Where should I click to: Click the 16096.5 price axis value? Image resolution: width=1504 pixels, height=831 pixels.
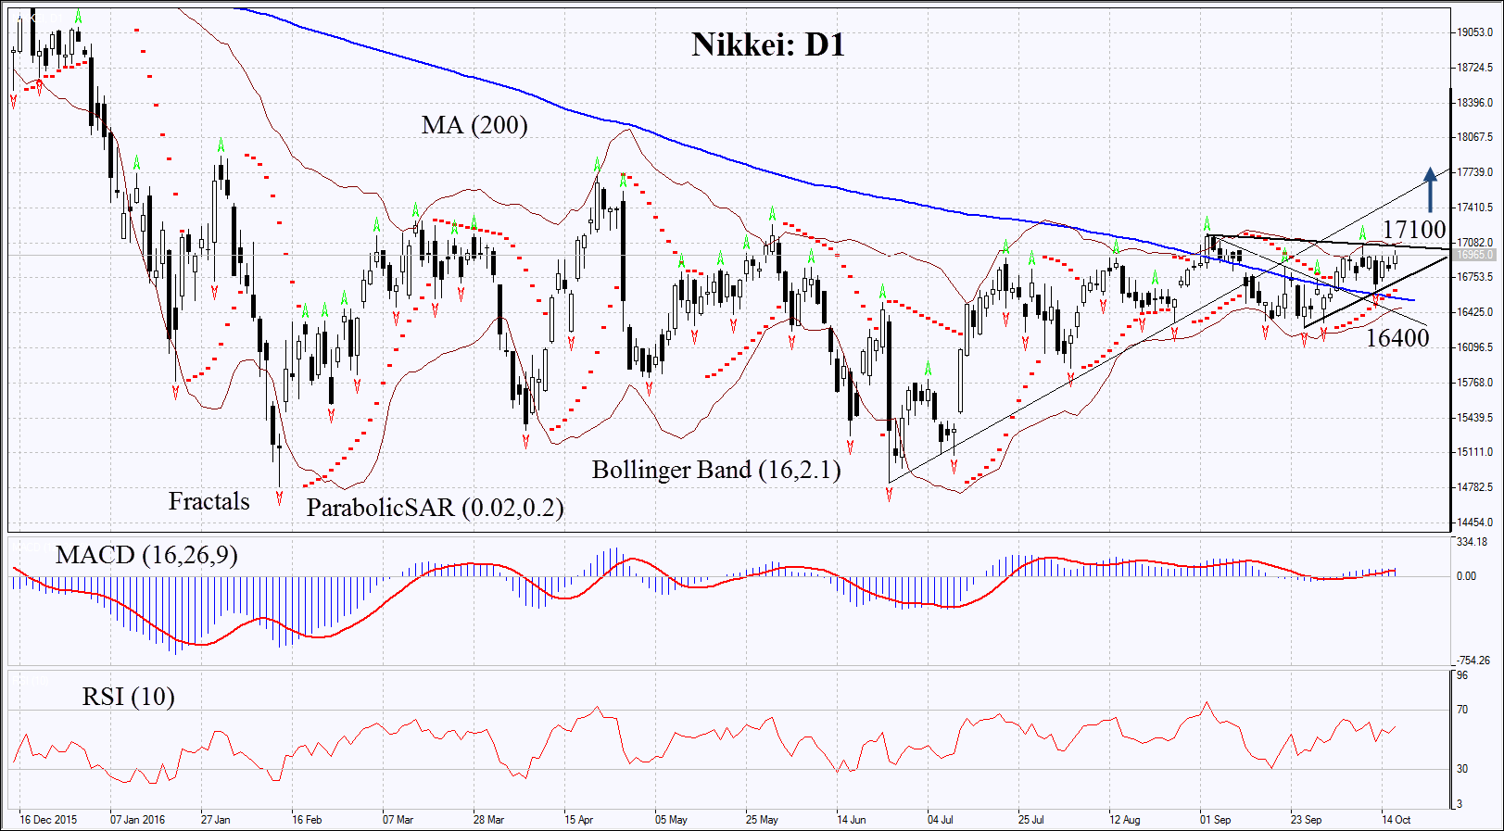1474,347
